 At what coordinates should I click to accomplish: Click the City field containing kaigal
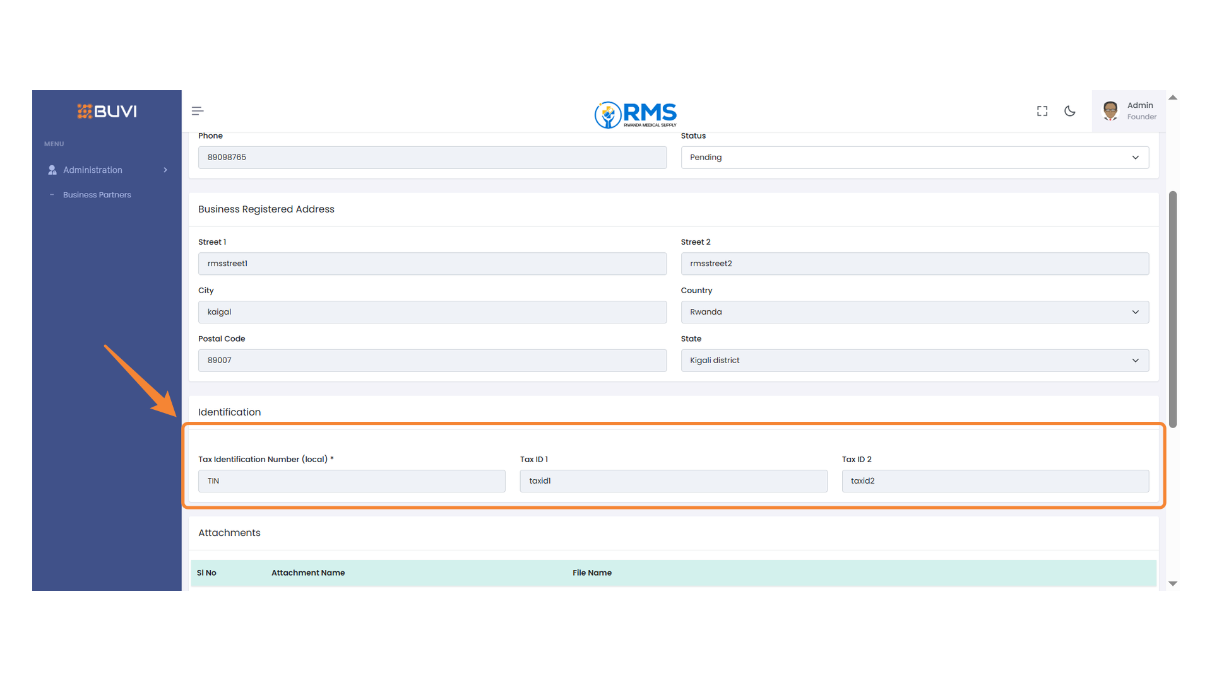pyautogui.click(x=432, y=311)
